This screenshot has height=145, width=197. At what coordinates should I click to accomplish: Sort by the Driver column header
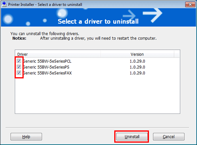58,54
